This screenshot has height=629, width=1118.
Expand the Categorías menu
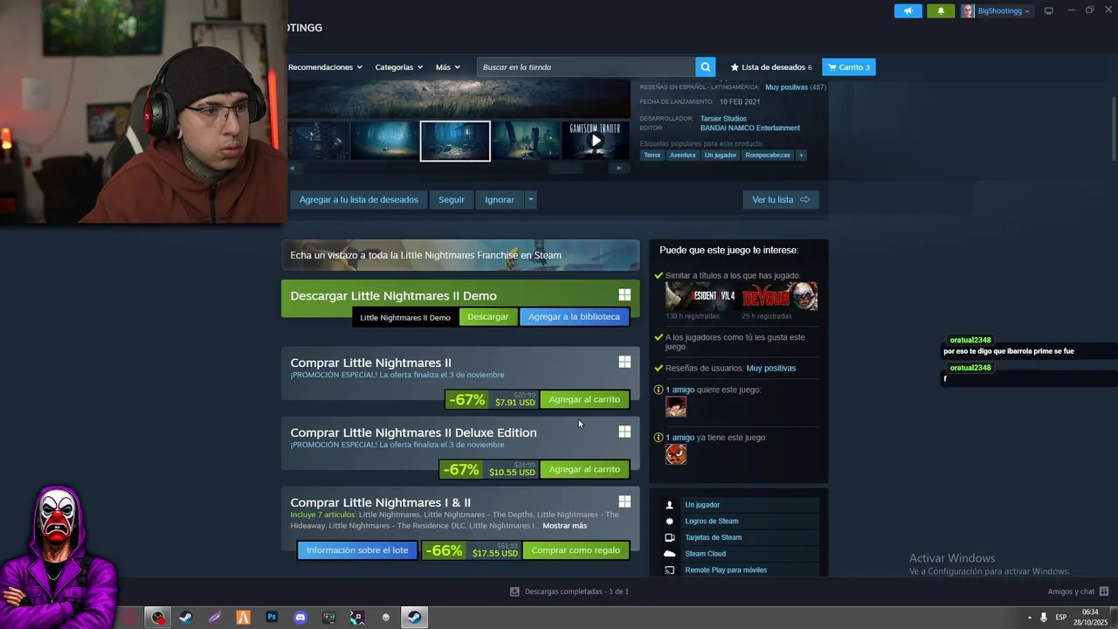point(398,67)
